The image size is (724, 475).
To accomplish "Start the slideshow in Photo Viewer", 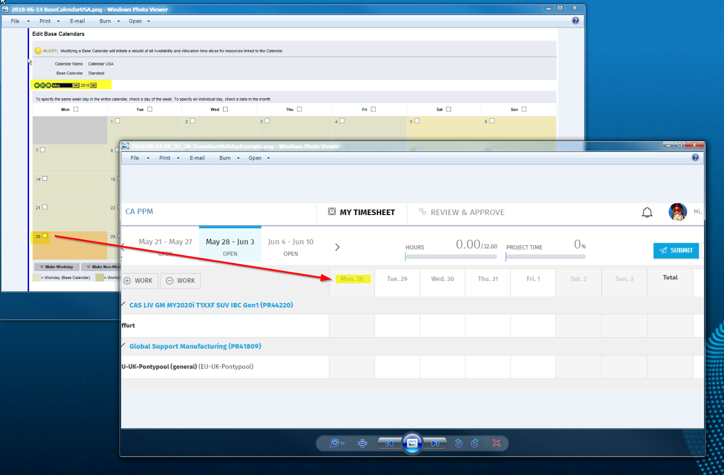I will pos(412,443).
